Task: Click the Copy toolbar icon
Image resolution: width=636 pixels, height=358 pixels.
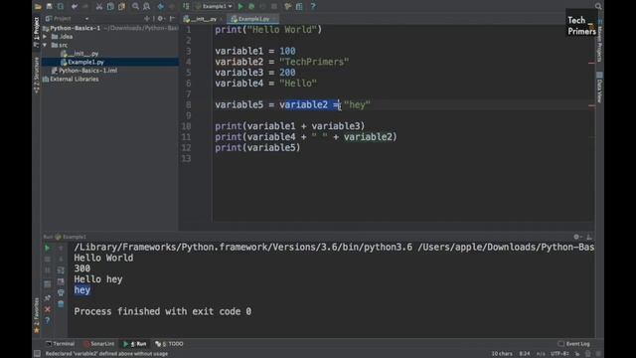Action: 110,7
